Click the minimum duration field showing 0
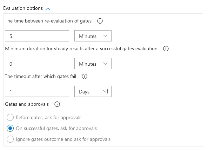This screenshot has width=208, height=150. pos(37,64)
